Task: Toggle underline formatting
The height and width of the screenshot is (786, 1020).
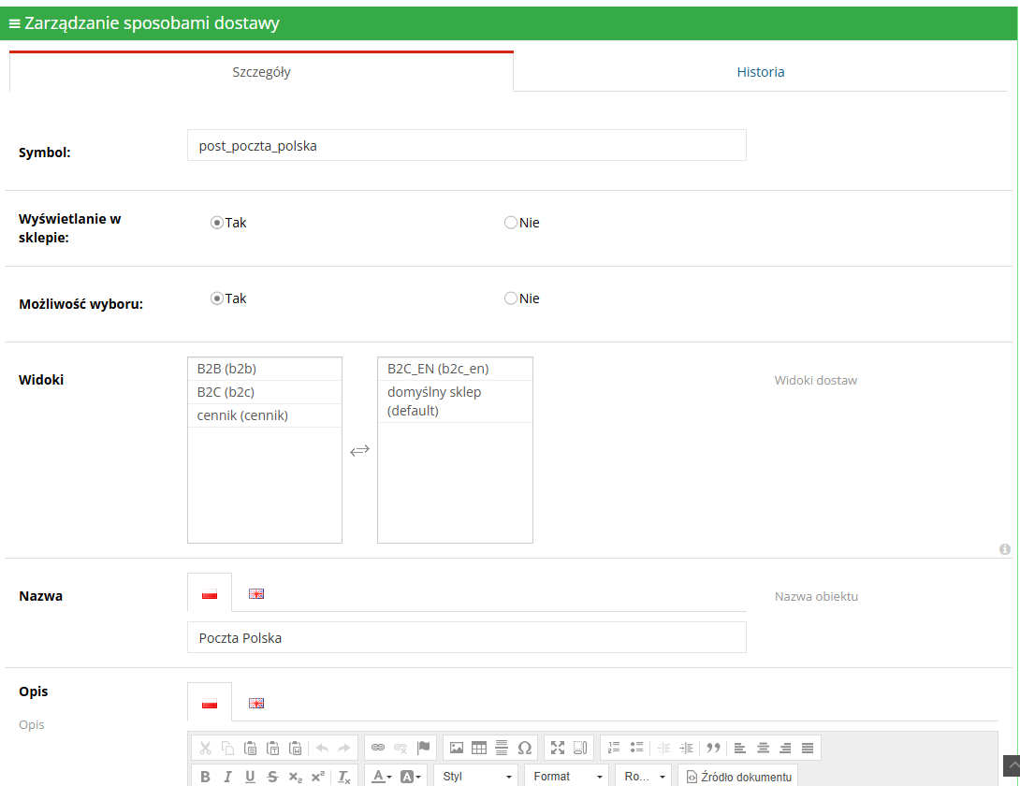Action: [x=250, y=777]
